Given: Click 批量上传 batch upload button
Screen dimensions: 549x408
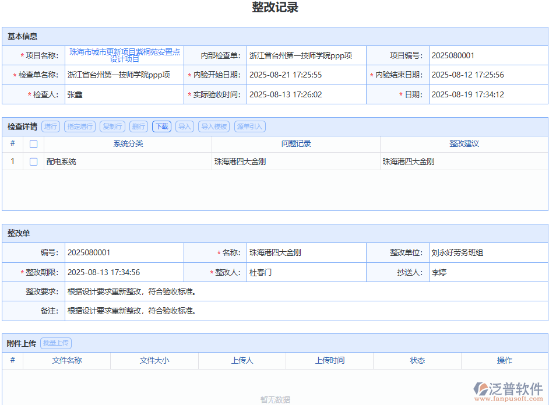Looking at the screenshot, I should (55, 343).
